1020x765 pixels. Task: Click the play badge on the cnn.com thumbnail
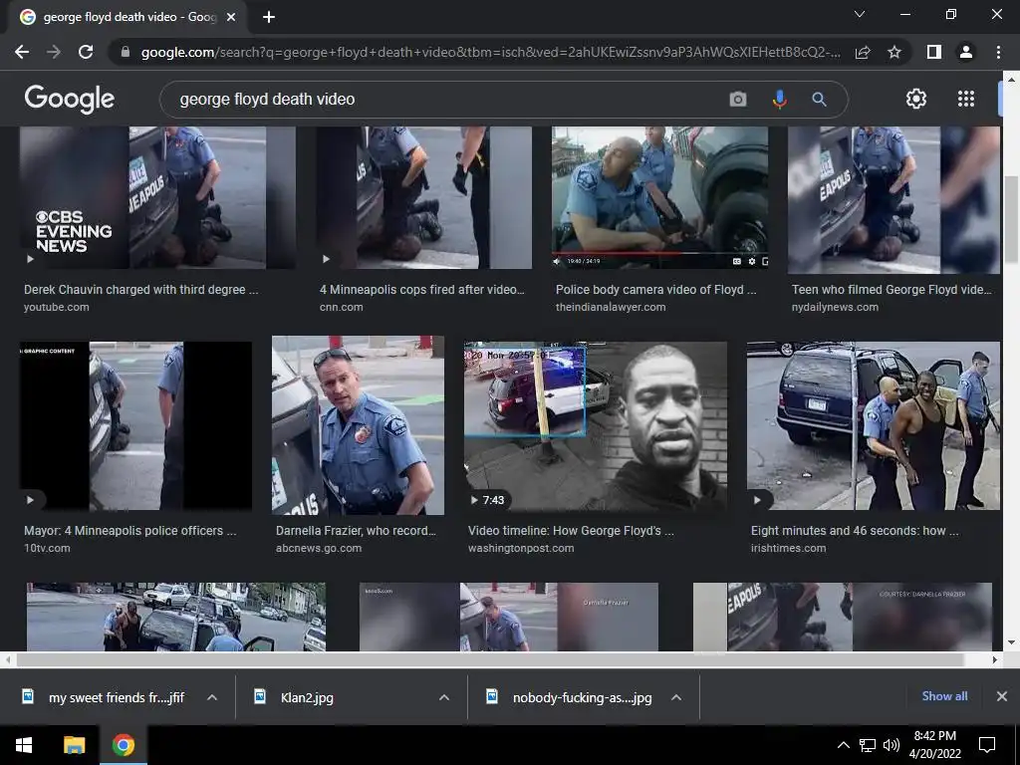(x=326, y=259)
